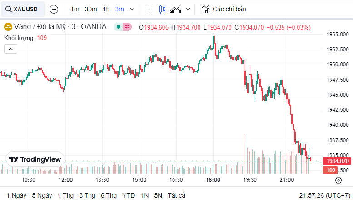Viewport: 353px width, 204px height.
Task: Switch to YTD date range
Action: (129, 195)
